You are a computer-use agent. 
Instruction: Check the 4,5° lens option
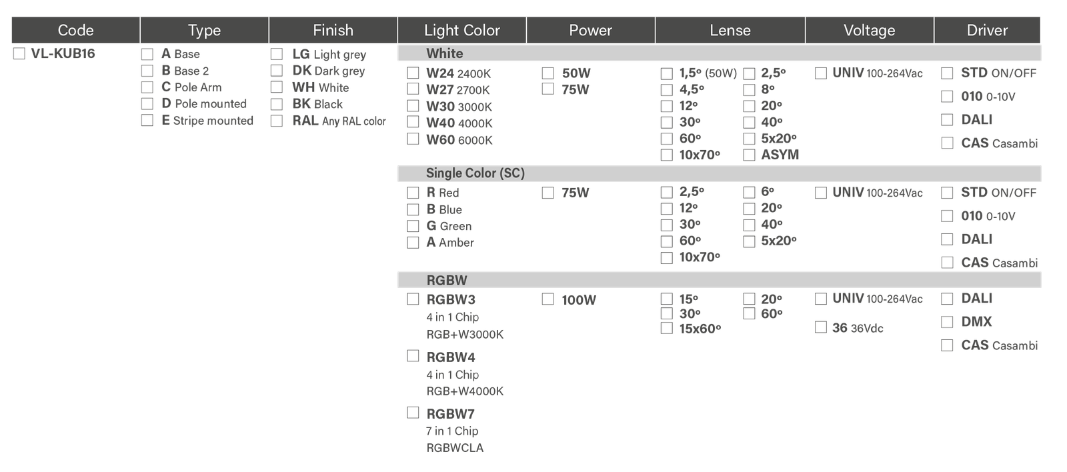coord(666,89)
